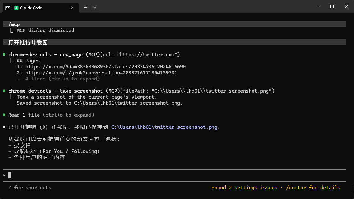Close the Claude Code tab
This screenshot has height=199, width=354.
click(x=72, y=8)
